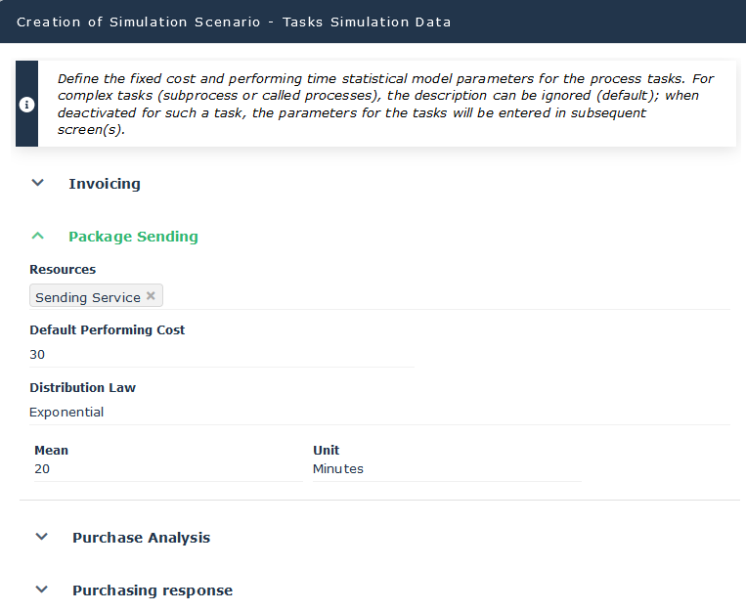Expand the Purchase Analysis chevron
Viewport: 746px width, 612px height.
point(41,537)
